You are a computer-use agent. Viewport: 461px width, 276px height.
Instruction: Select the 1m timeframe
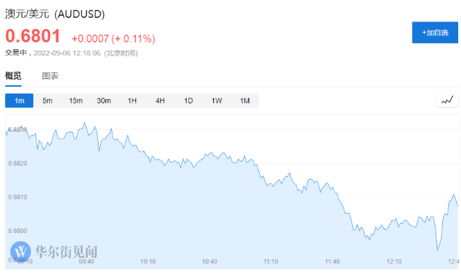tap(19, 101)
